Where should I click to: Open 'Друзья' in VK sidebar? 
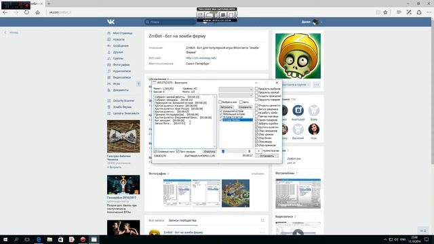pos(118,52)
